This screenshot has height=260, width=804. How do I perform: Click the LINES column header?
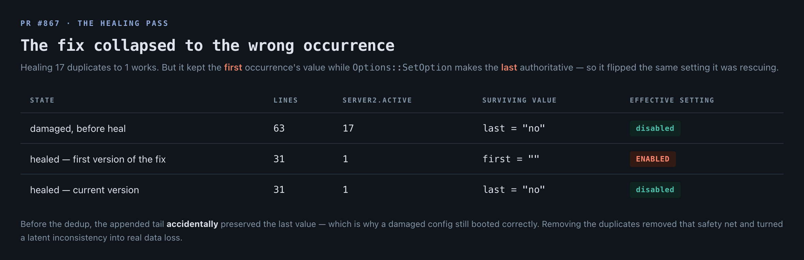(285, 100)
